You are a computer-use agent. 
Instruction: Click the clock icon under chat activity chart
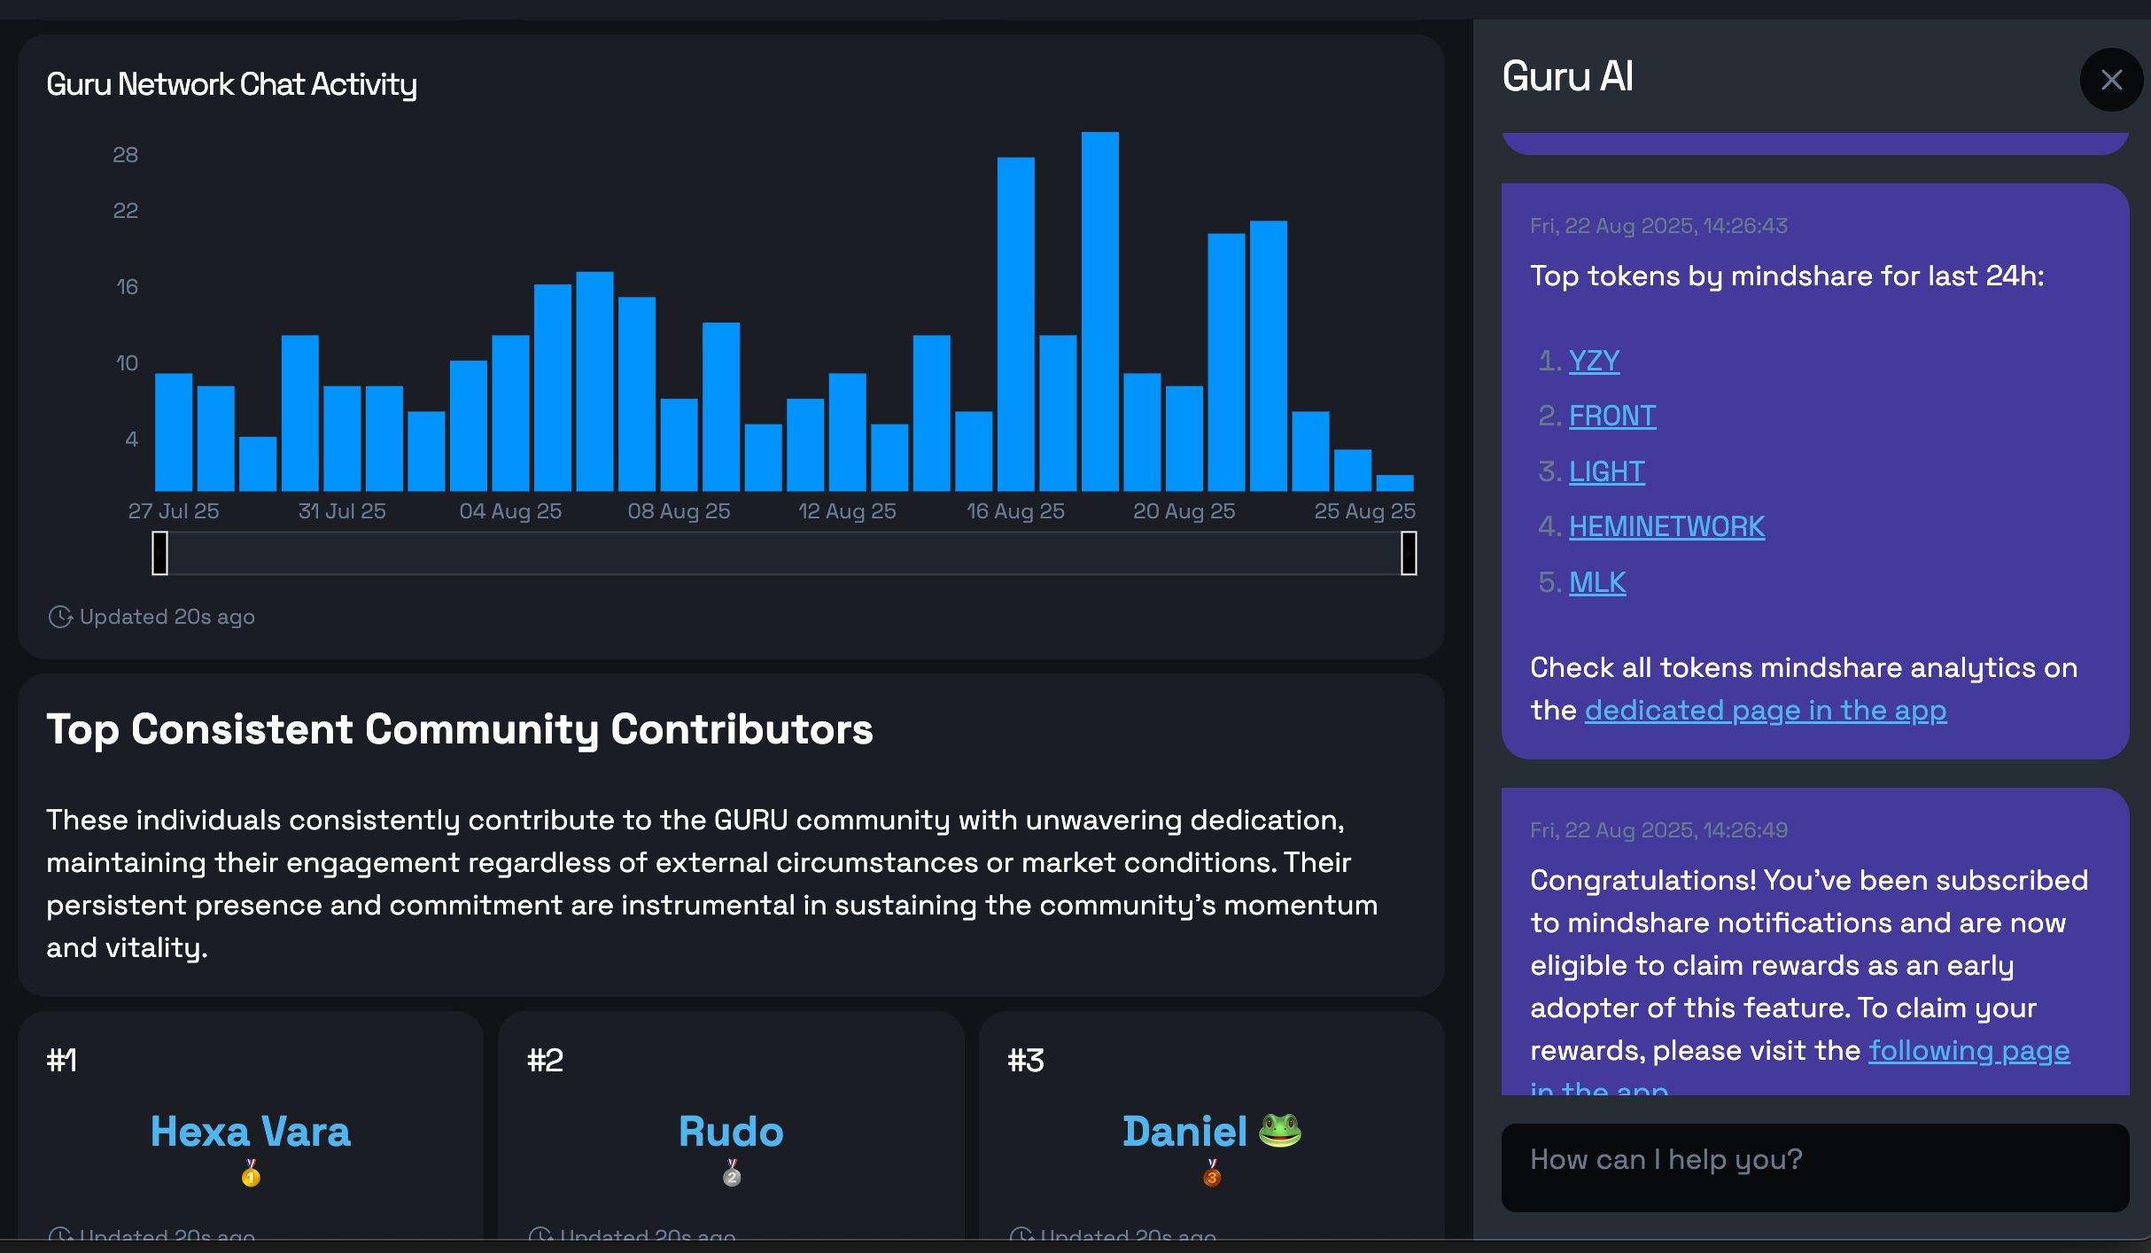click(x=59, y=617)
